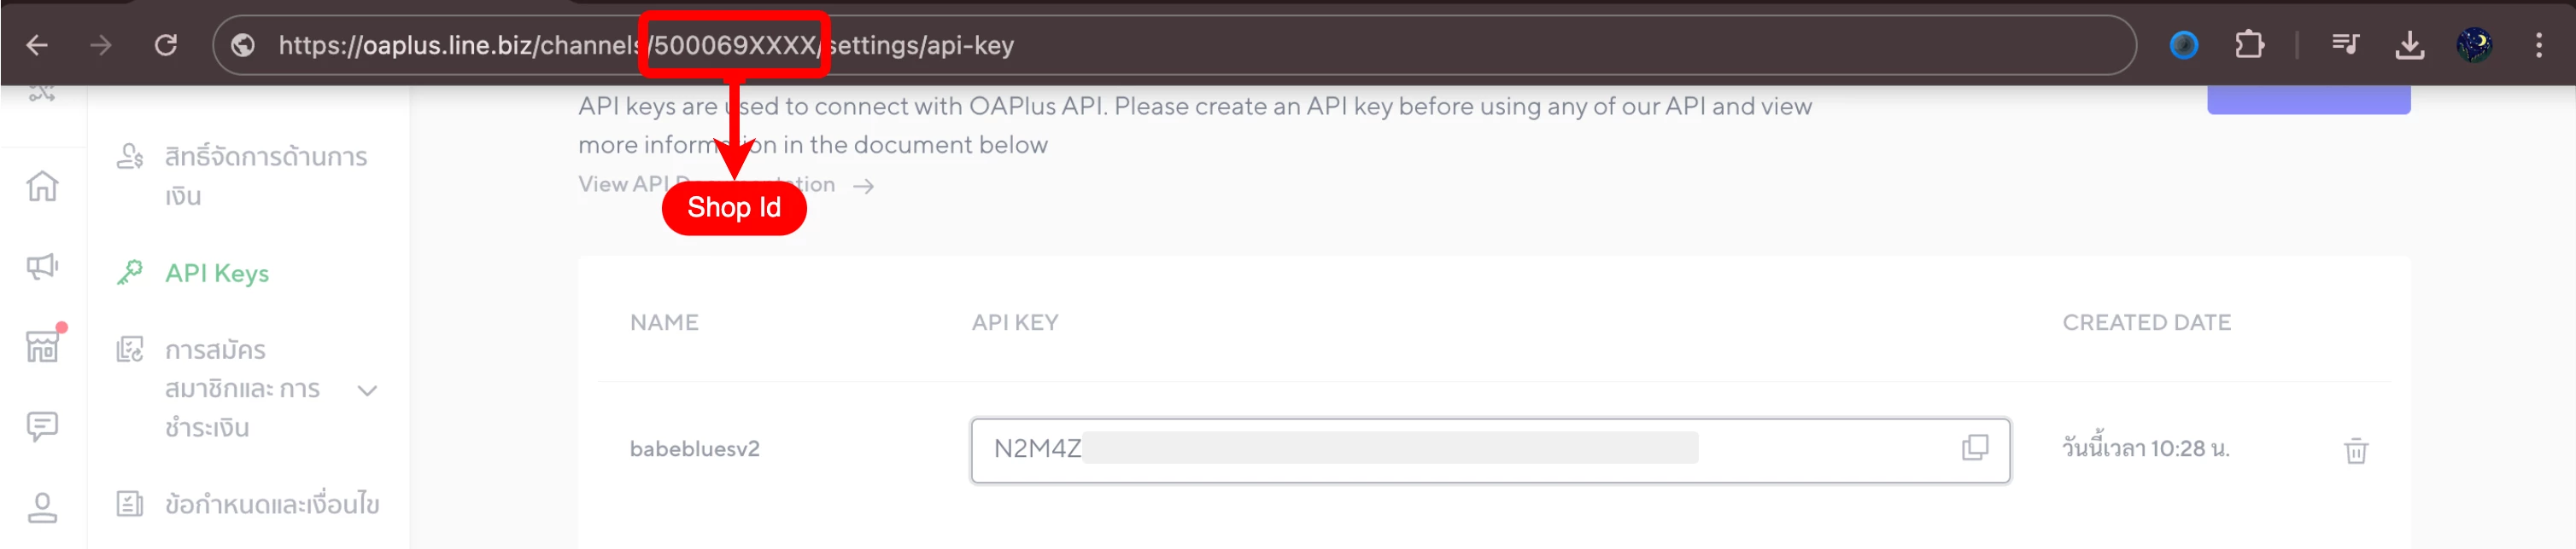Open the megaphone broadcast icon
Image resolution: width=2576 pixels, height=549 pixels.
coord(42,265)
